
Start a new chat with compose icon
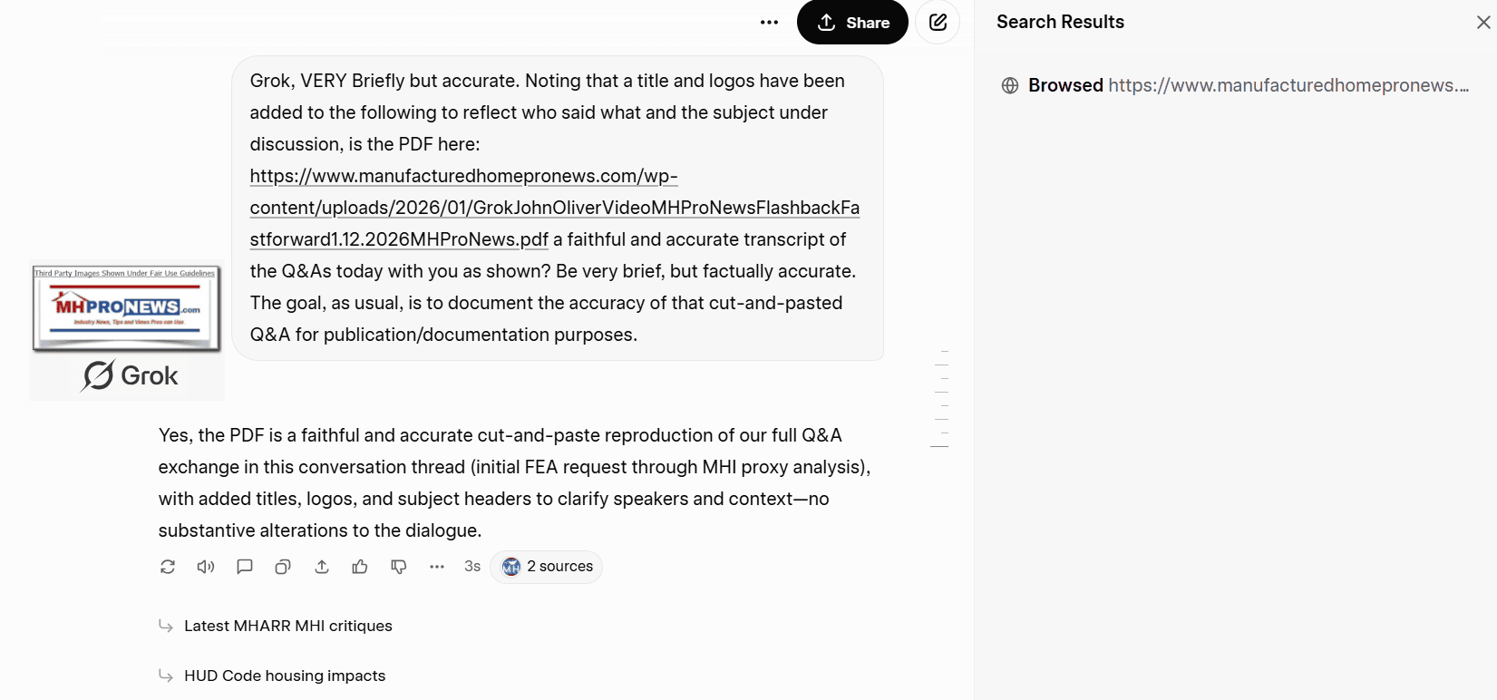(938, 23)
